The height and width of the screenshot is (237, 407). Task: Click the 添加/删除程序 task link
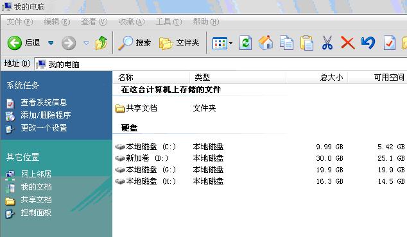click(x=46, y=115)
